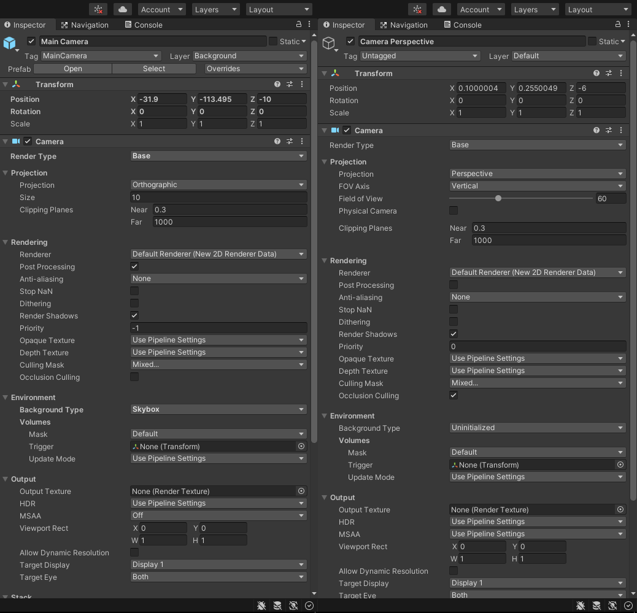Click the Main Camera gizmo icon in the header
Image resolution: width=637 pixels, height=613 pixels.
click(x=9, y=41)
